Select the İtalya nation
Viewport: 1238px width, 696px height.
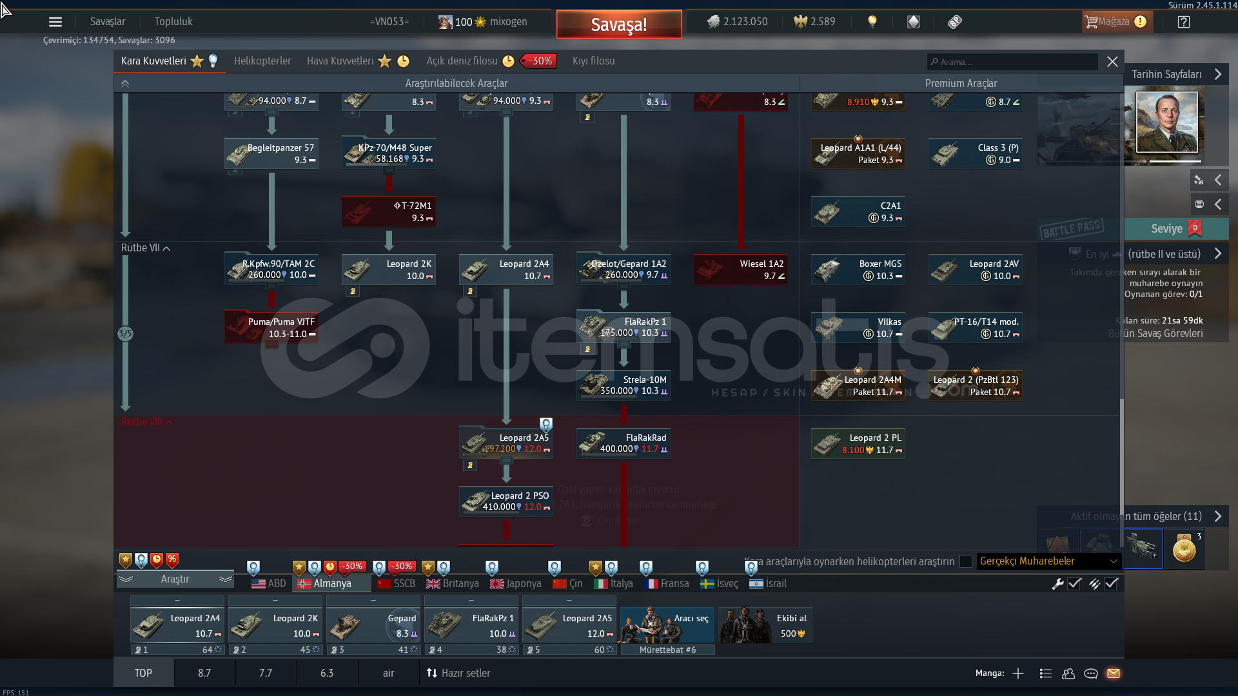614,584
